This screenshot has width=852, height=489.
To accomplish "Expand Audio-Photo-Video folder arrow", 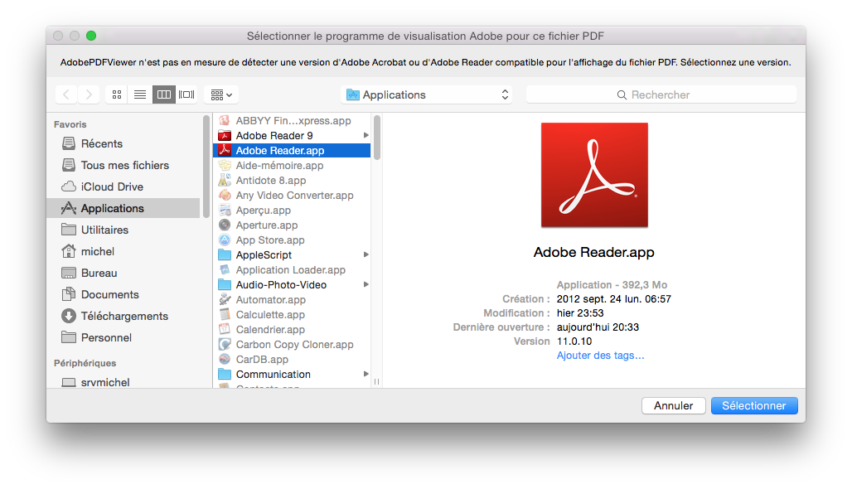I will pos(365,285).
